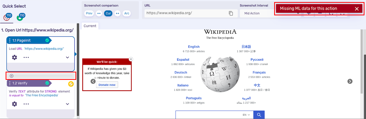
Task: Dismiss the Missing ML data notification
Action: (357, 9)
